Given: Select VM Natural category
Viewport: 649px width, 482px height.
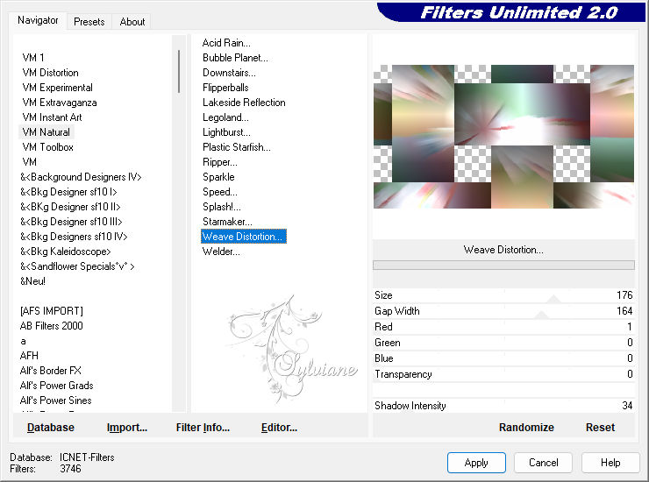Looking at the screenshot, I should pyautogui.click(x=46, y=132).
